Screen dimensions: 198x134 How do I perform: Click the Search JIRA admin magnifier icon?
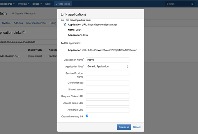click(x=13, y=14)
